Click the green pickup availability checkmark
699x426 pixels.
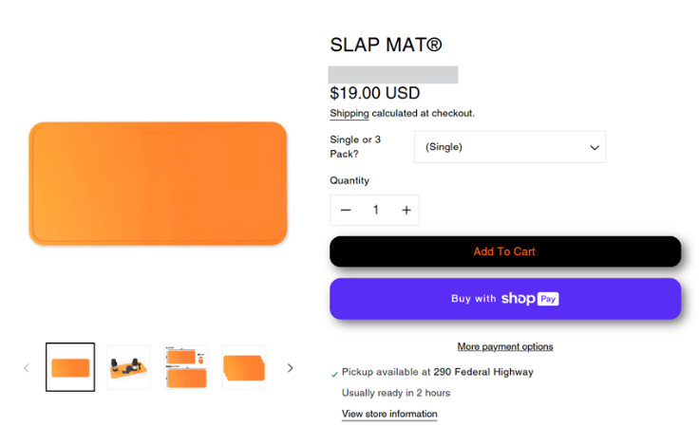(334, 374)
